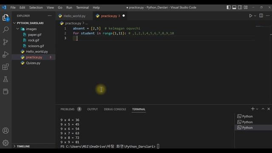Click 'range' on code line 2
272x153 pixels.
[108, 33]
